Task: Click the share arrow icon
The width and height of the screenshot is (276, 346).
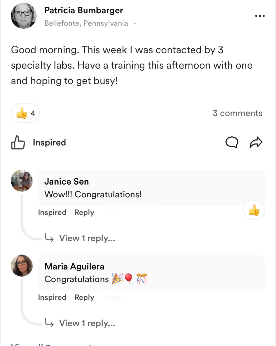Action: click(256, 142)
